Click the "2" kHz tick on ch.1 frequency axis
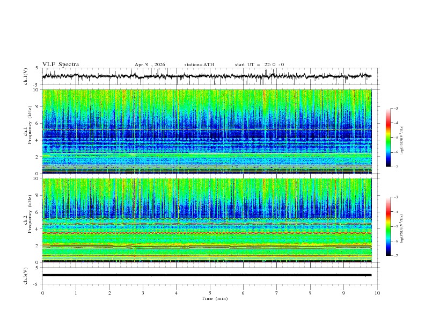The width and height of the screenshot is (425, 329). pos(37,156)
